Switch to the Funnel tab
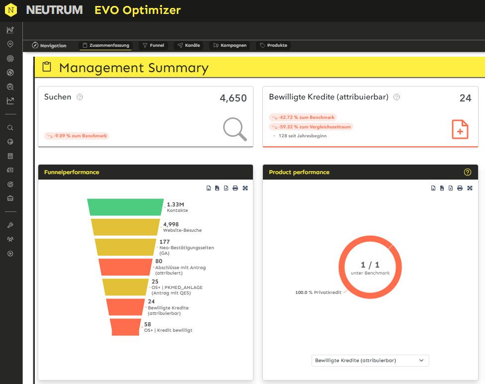This screenshot has width=485, height=384. [x=153, y=45]
